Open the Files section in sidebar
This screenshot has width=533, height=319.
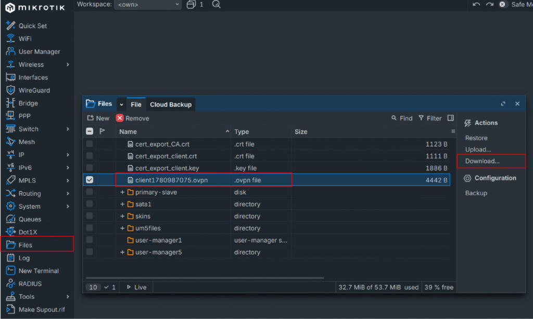pyautogui.click(x=37, y=245)
